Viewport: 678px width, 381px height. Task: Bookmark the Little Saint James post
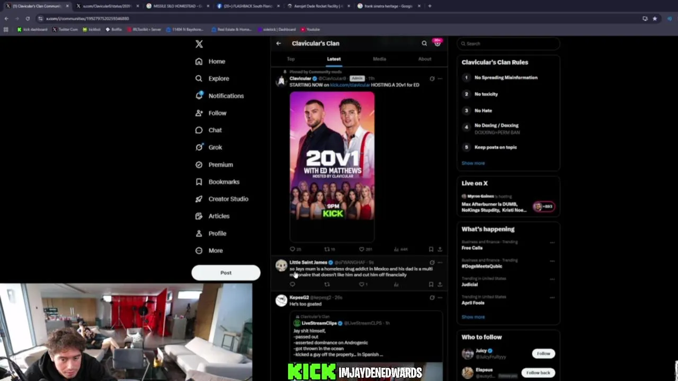[431, 284]
